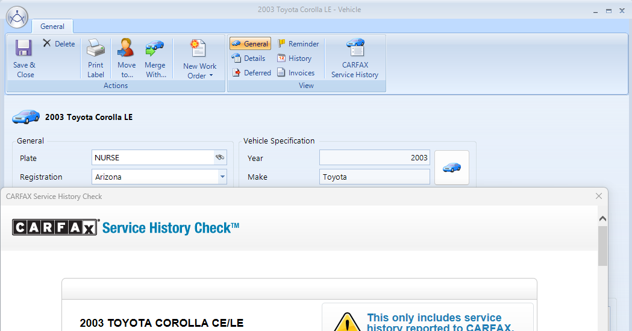Click the blue car icon beside vehicle title

click(26, 117)
